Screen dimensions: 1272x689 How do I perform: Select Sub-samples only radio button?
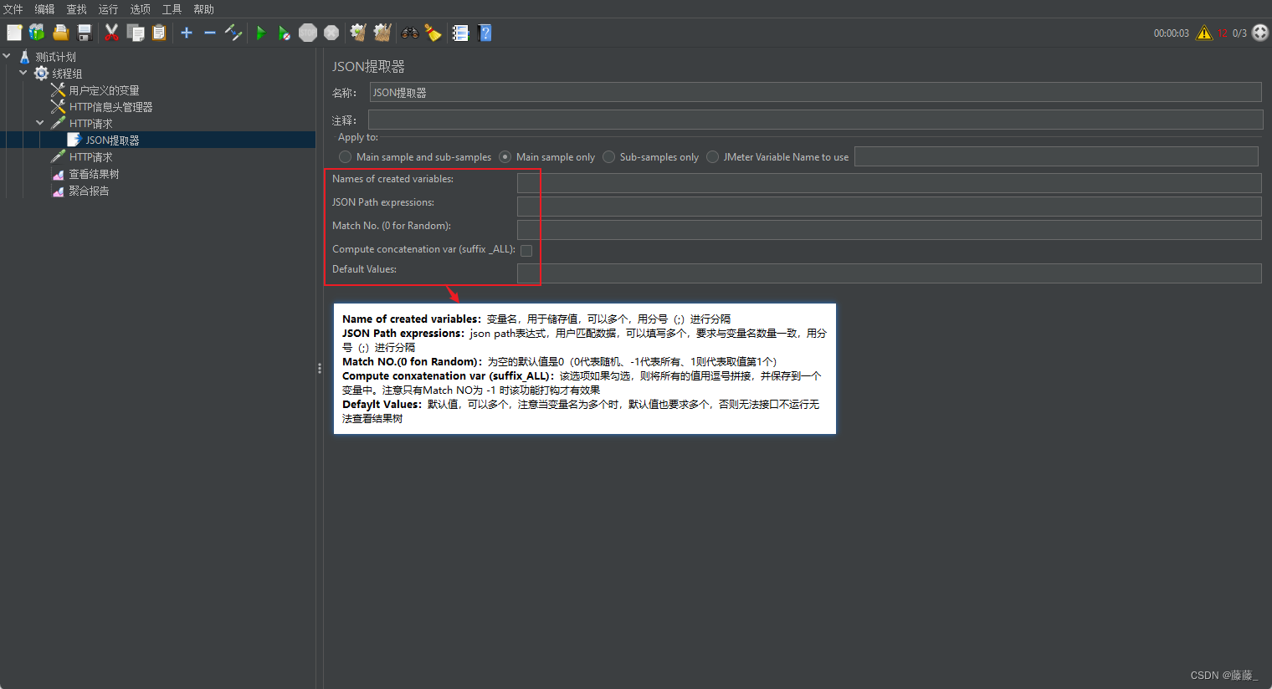[x=608, y=156]
